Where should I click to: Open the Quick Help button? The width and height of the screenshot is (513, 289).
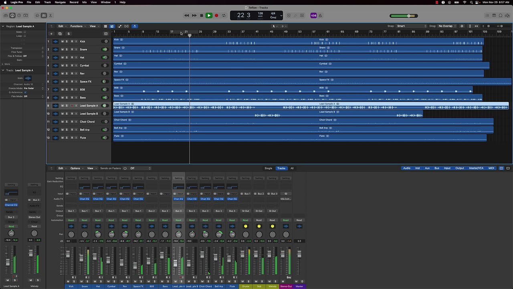point(19,16)
